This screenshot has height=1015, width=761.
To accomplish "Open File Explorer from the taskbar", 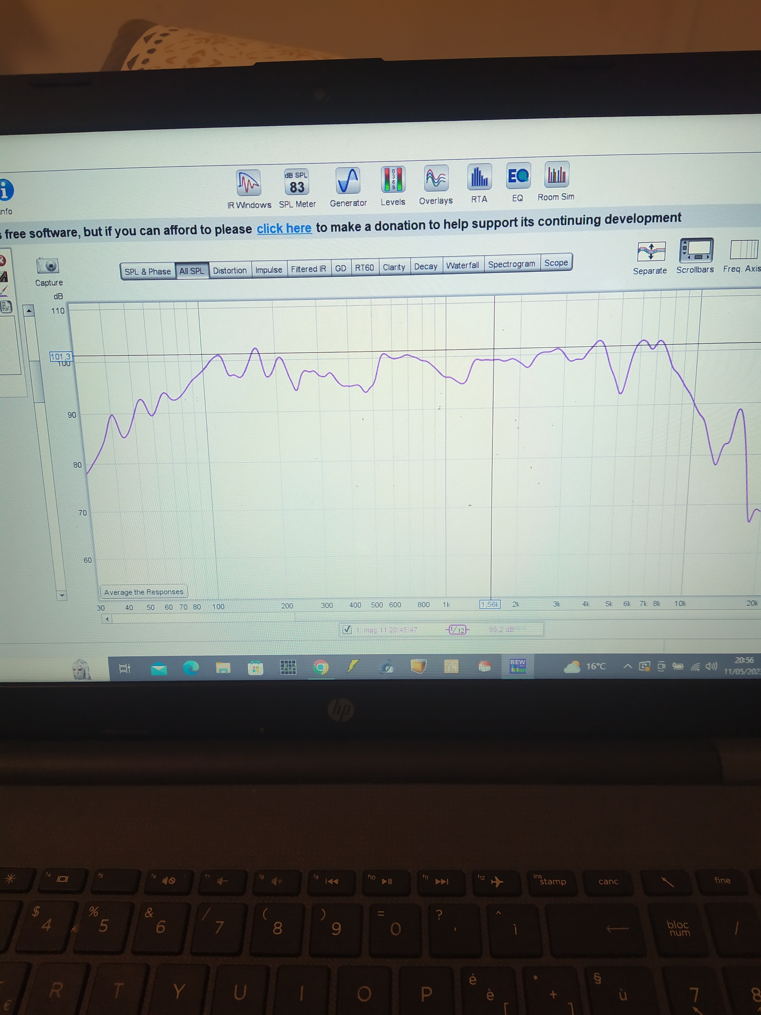I will pyautogui.click(x=223, y=668).
